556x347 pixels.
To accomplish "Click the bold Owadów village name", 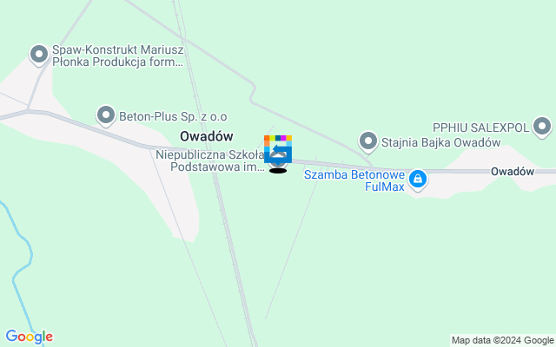I will point(207,136).
